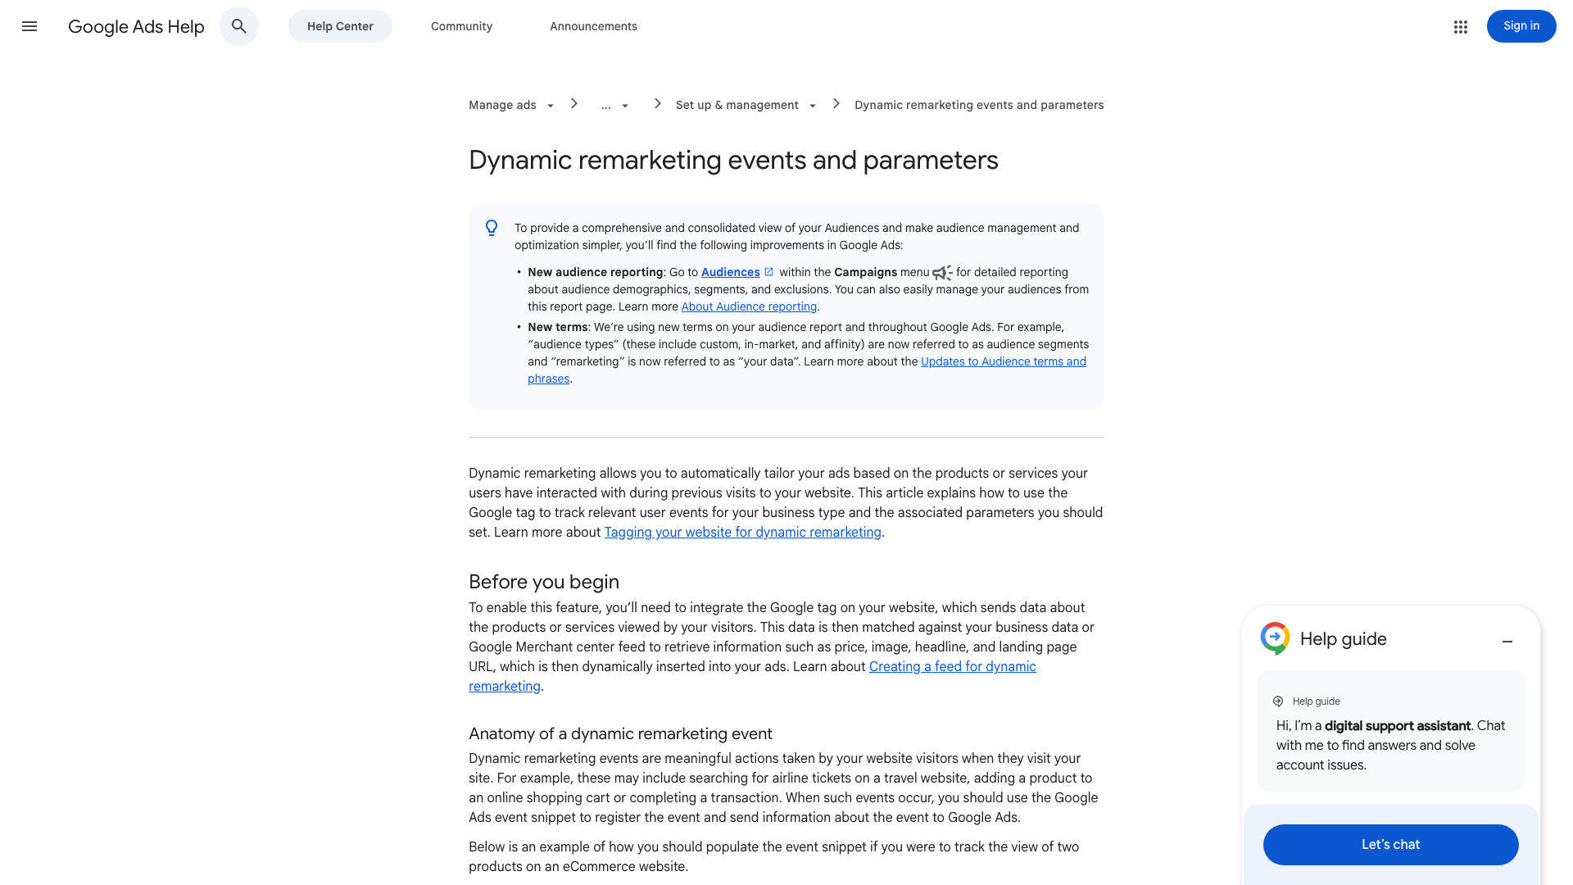The height and width of the screenshot is (885, 1573).
Task: Click the Help guide Google logo
Action: (x=1275, y=638)
